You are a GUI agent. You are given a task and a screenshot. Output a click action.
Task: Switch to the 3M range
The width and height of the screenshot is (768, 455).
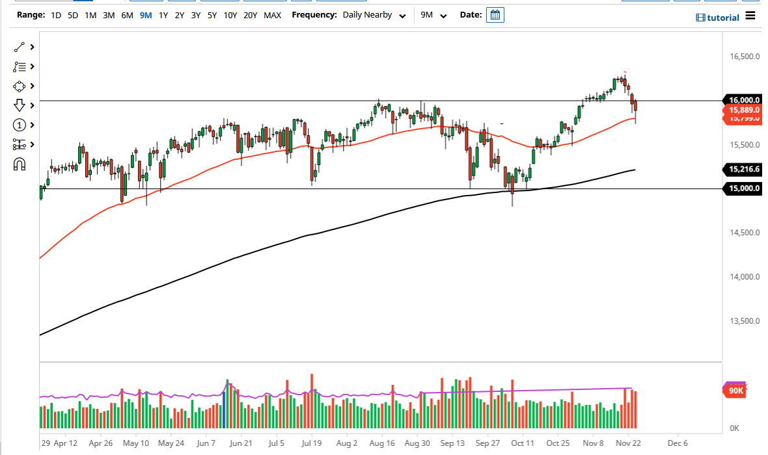[108, 15]
